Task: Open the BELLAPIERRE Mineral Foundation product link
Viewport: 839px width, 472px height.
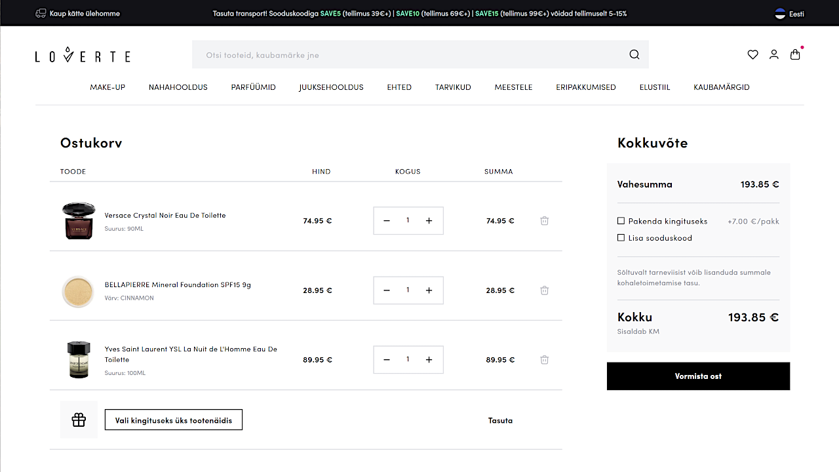Action: pyautogui.click(x=178, y=285)
